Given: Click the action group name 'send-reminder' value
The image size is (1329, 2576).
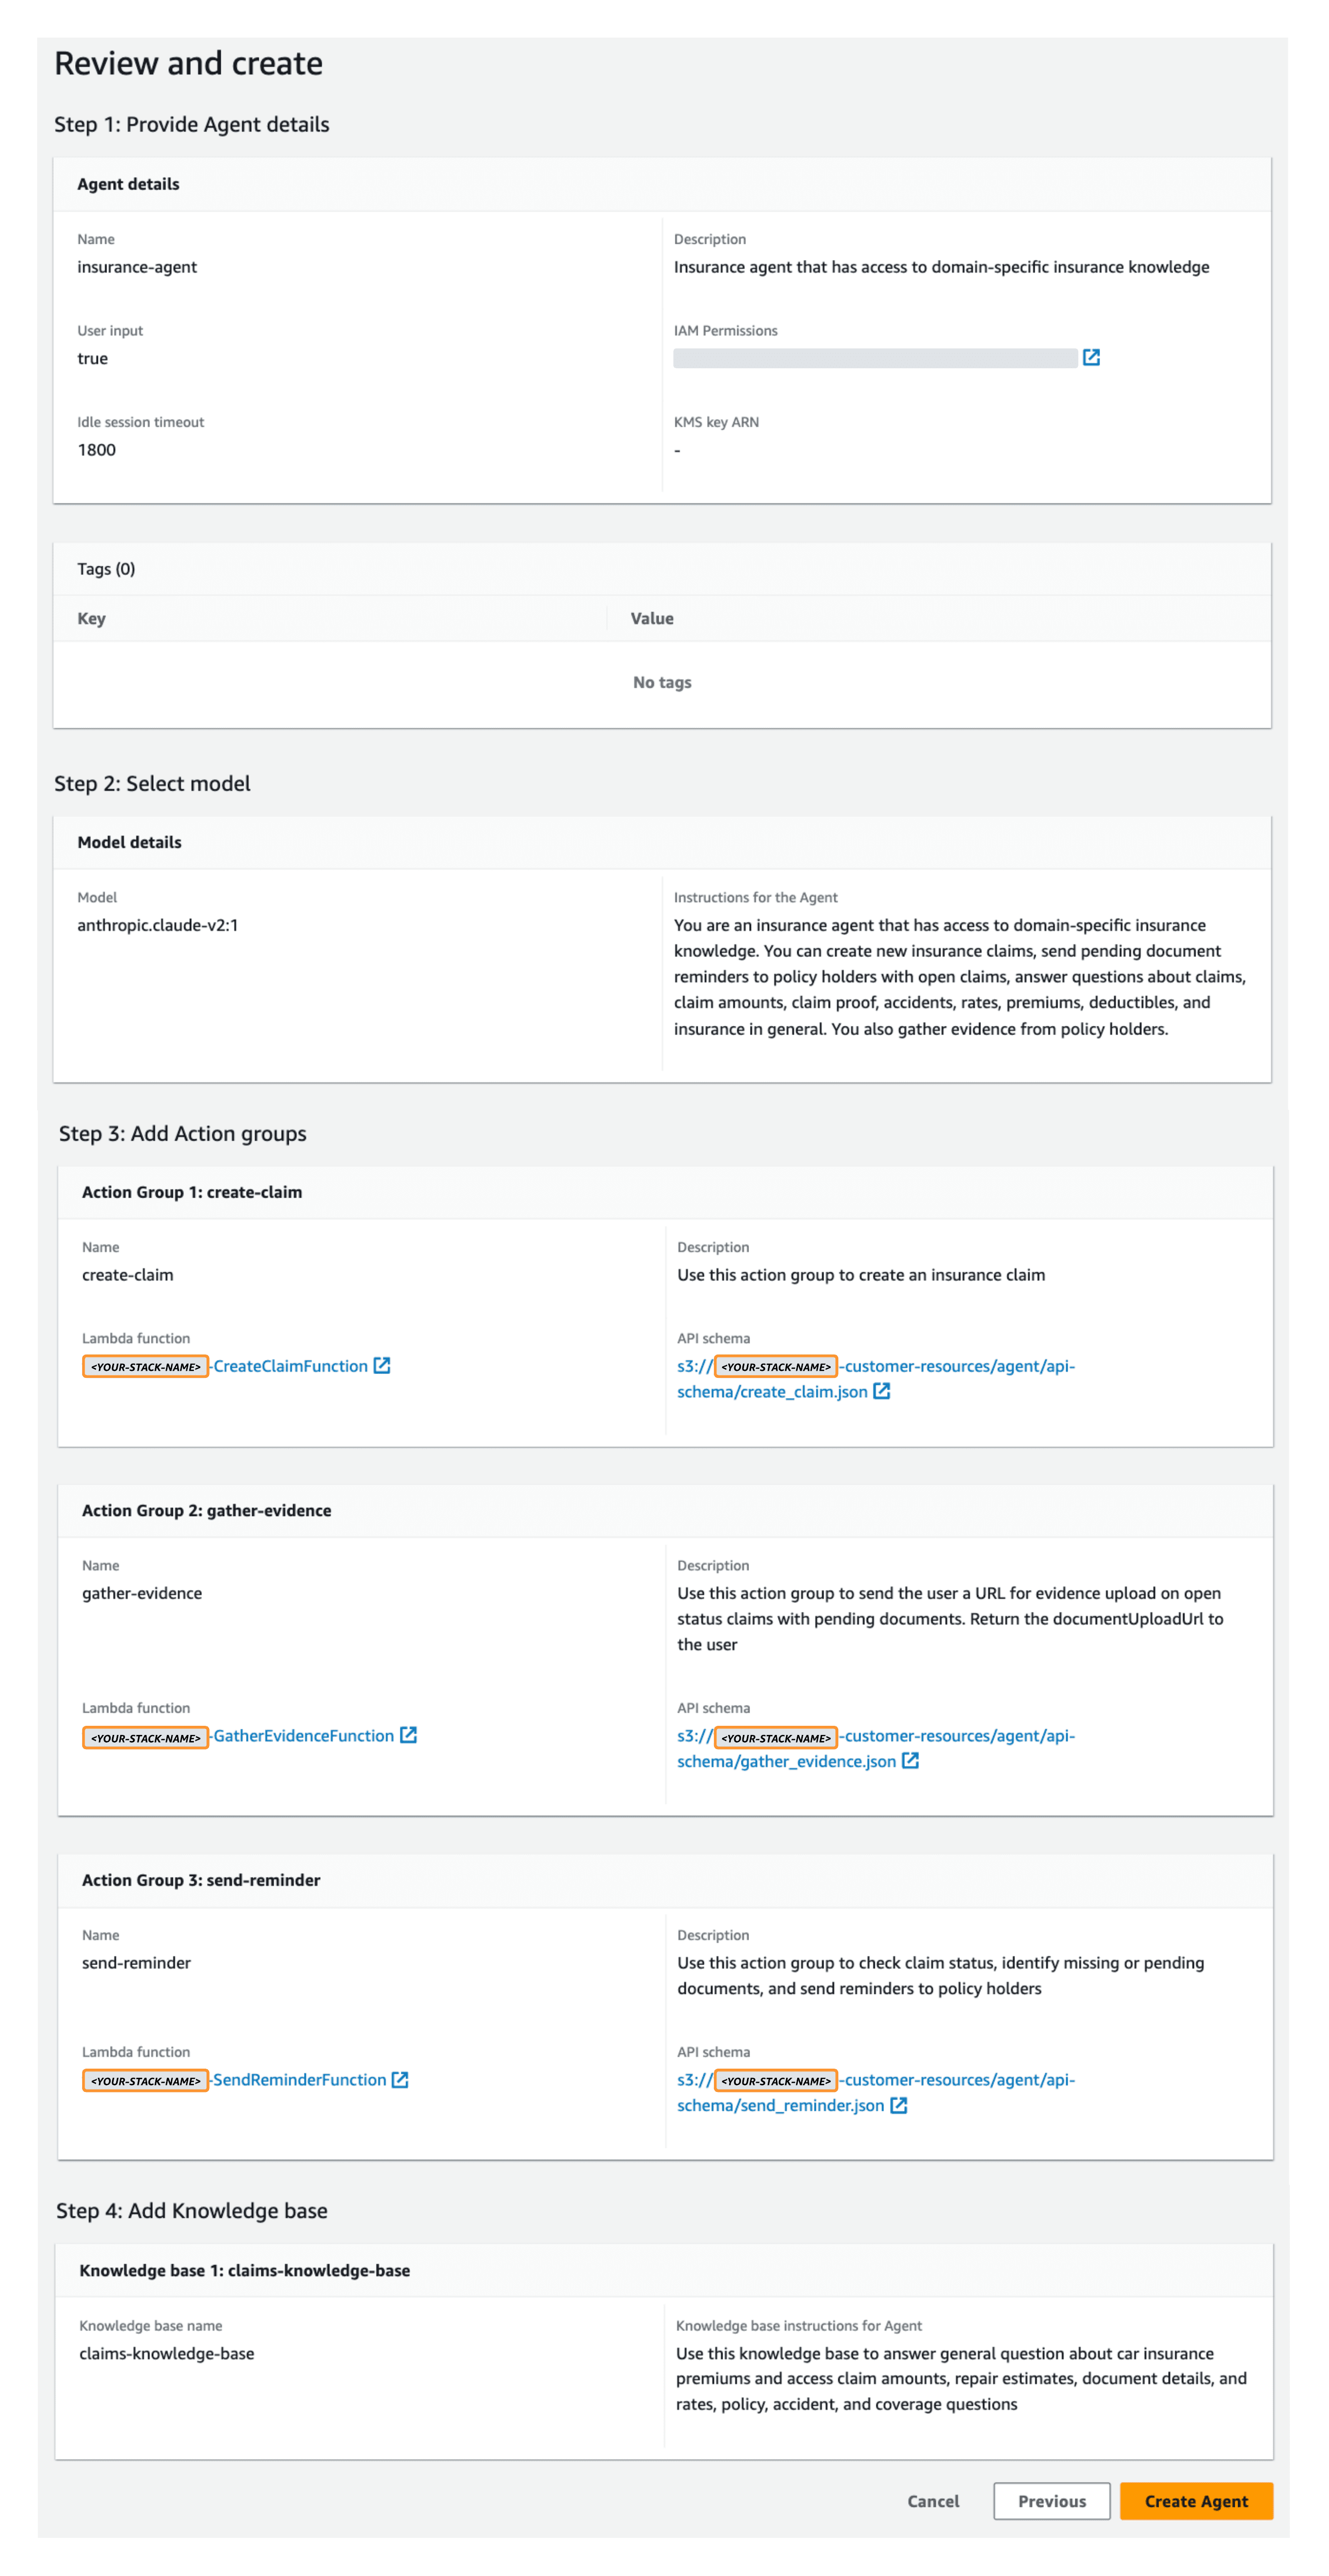Looking at the screenshot, I should [136, 1963].
